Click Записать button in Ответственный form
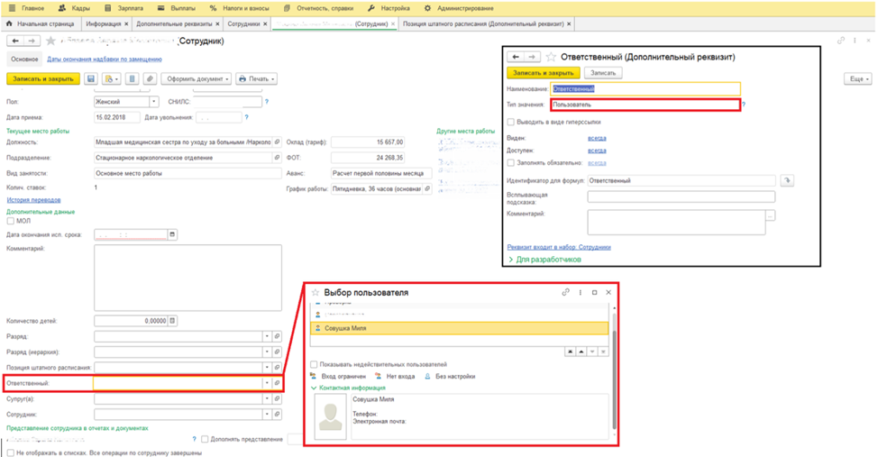This screenshot has width=878, height=457. click(x=603, y=73)
